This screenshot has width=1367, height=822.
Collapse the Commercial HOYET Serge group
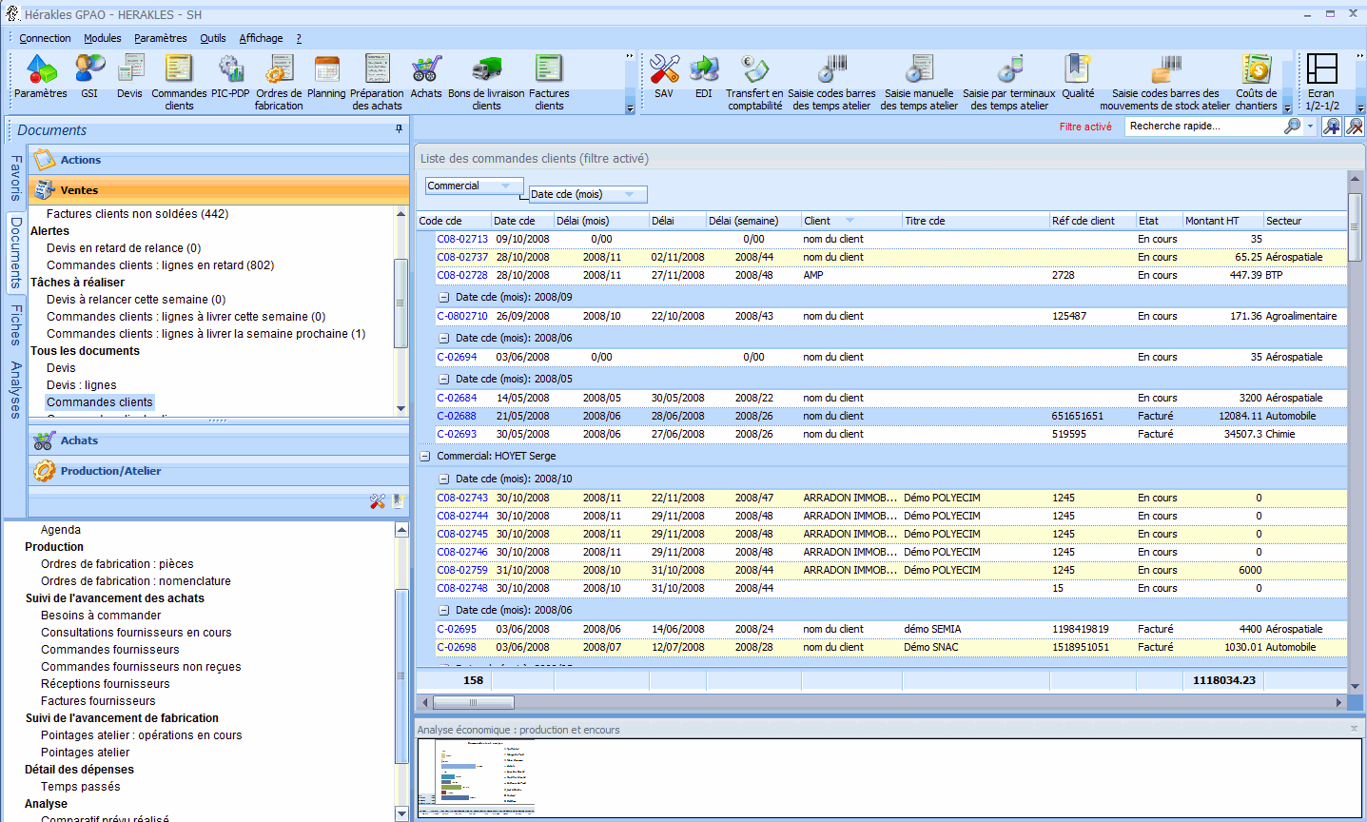(x=424, y=455)
